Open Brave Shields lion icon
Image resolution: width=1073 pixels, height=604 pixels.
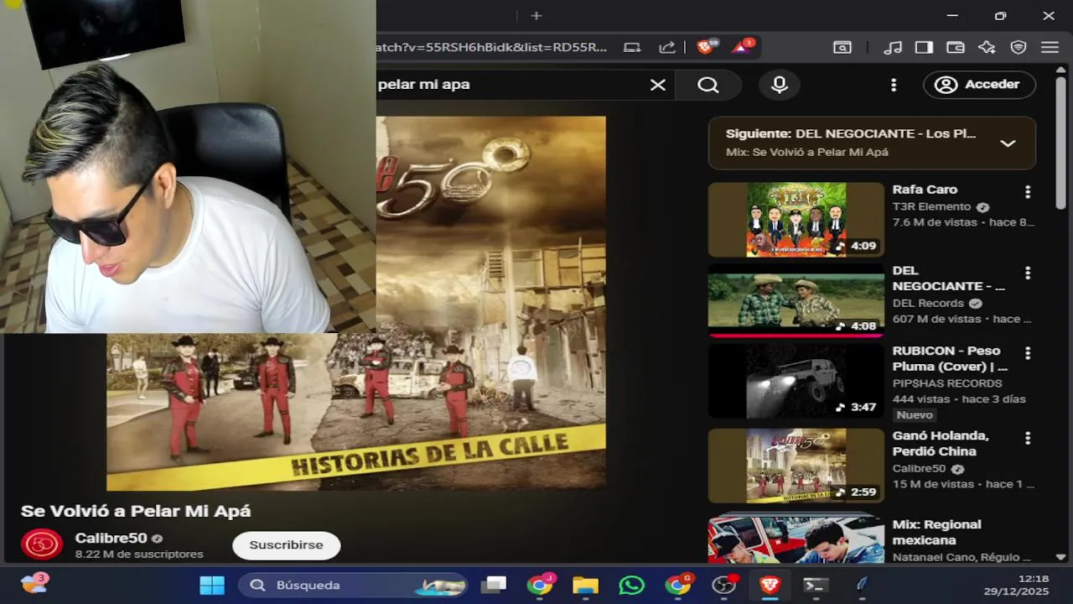(707, 47)
